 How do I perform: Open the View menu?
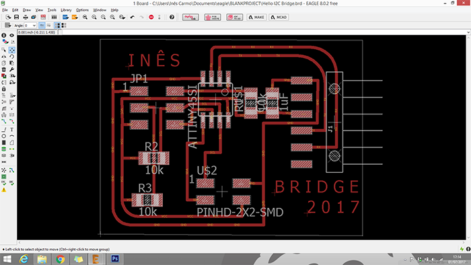coord(39,10)
